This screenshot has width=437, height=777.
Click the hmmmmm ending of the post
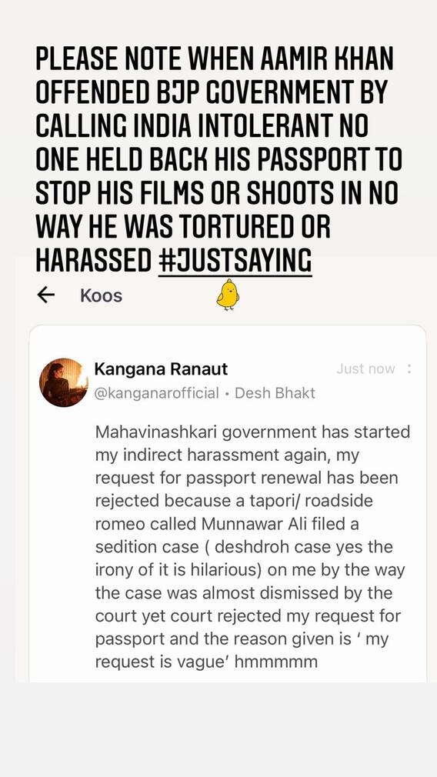pyautogui.click(x=276, y=662)
